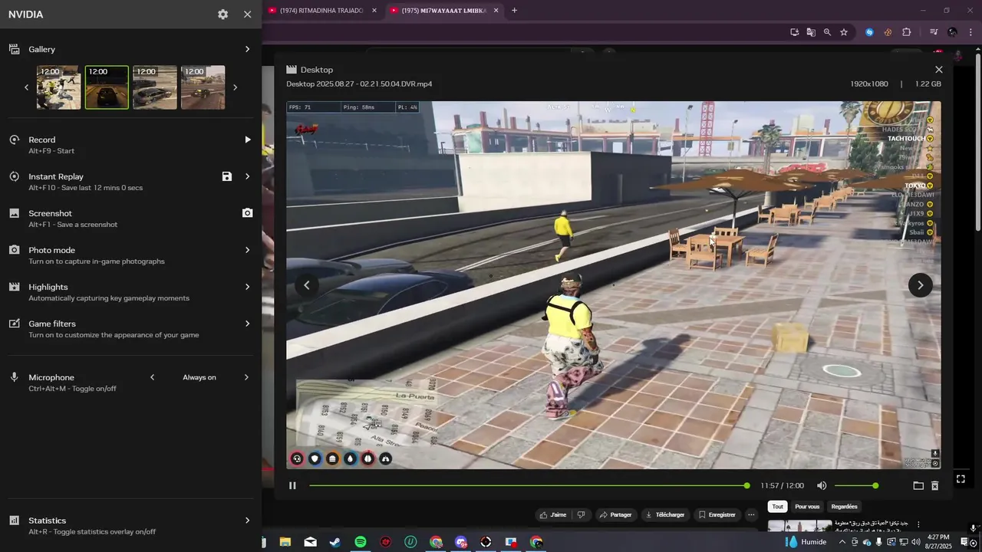Open fourth gallery thumbnail clip

[x=203, y=87]
